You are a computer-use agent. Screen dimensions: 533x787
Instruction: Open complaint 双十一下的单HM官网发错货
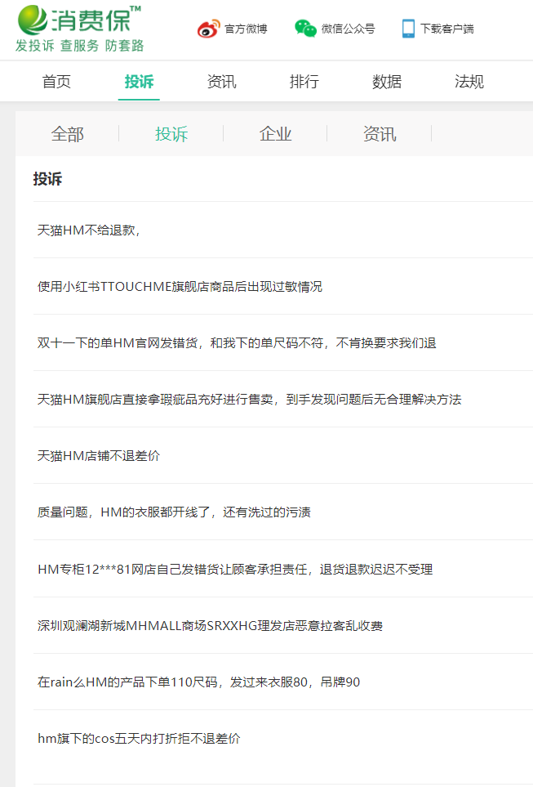pos(237,342)
